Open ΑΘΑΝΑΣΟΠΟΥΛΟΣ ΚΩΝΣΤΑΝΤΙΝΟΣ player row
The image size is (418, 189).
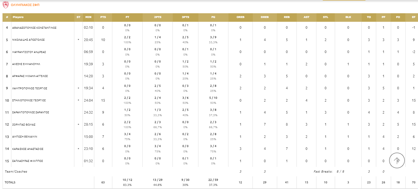(34, 28)
